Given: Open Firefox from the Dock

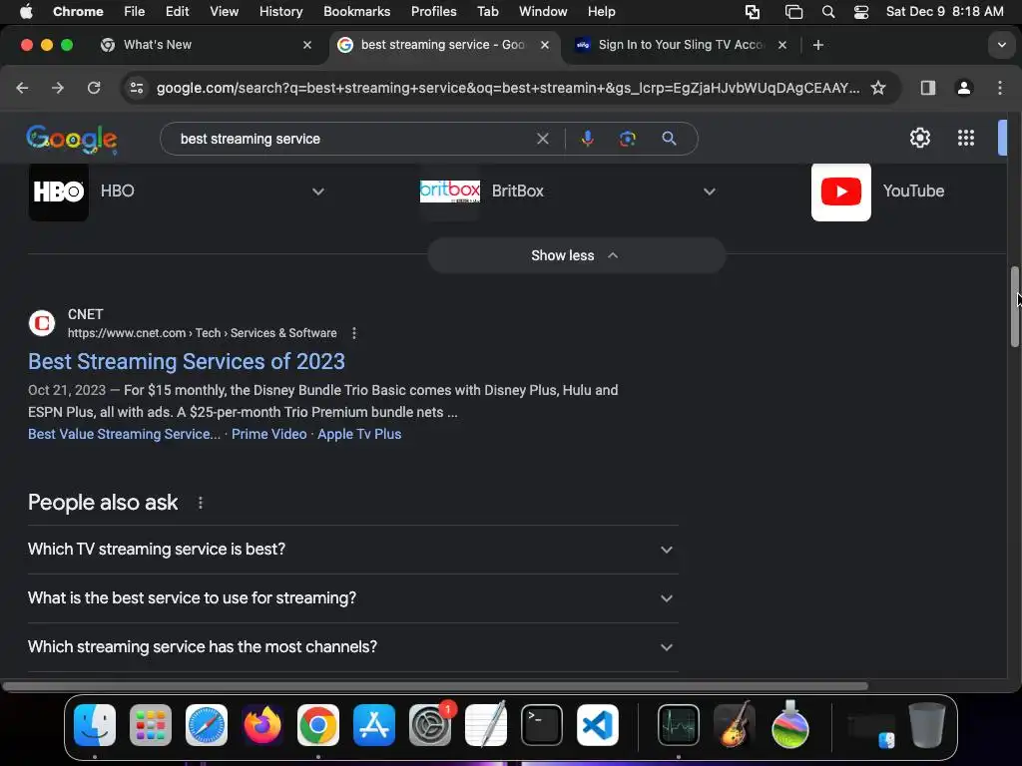Looking at the screenshot, I should pyautogui.click(x=262, y=725).
